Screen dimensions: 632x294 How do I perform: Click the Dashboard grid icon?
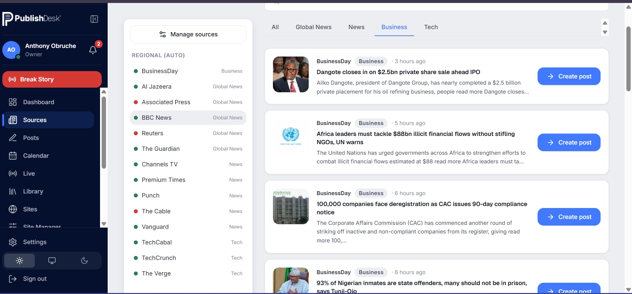(x=13, y=102)
